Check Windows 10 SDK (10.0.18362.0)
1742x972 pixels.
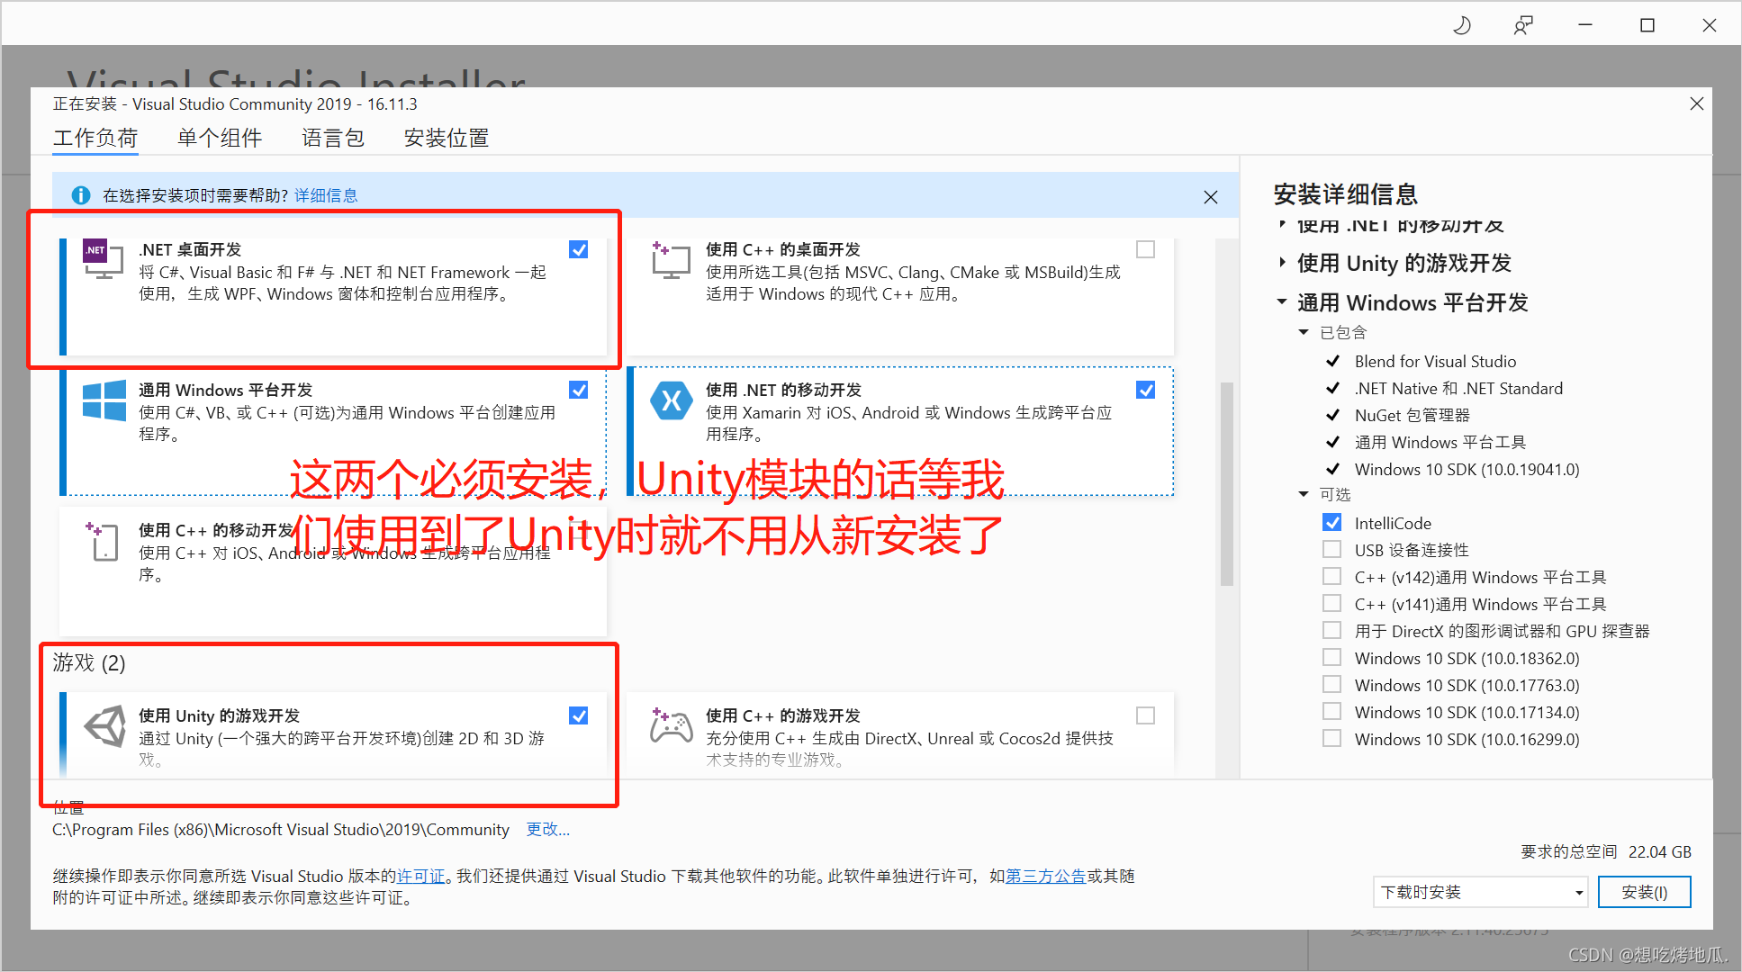pyautogui.click(x=1332, y=657)
